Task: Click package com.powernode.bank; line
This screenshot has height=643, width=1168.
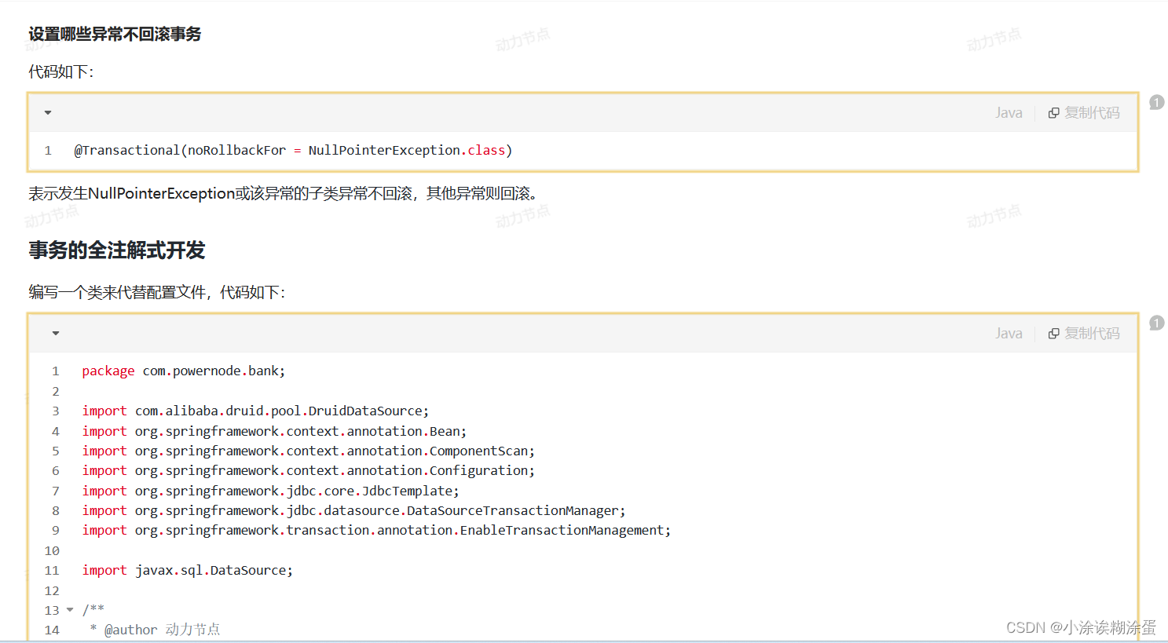Action: [184, 371]
